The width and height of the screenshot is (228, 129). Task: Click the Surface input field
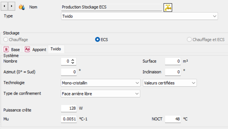[x=173, y=61]
